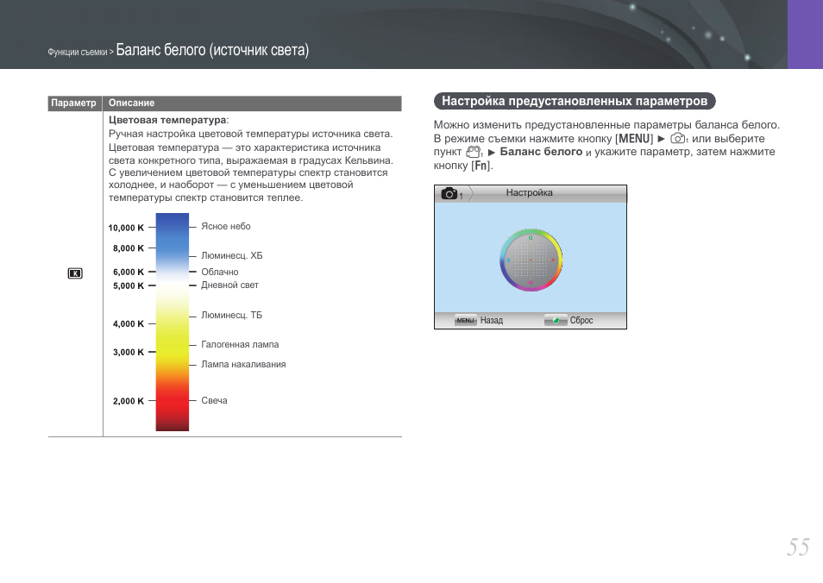Click the green reset icon beside Сброс
This screenshot has height=583, width=823.
pos(556,320)
